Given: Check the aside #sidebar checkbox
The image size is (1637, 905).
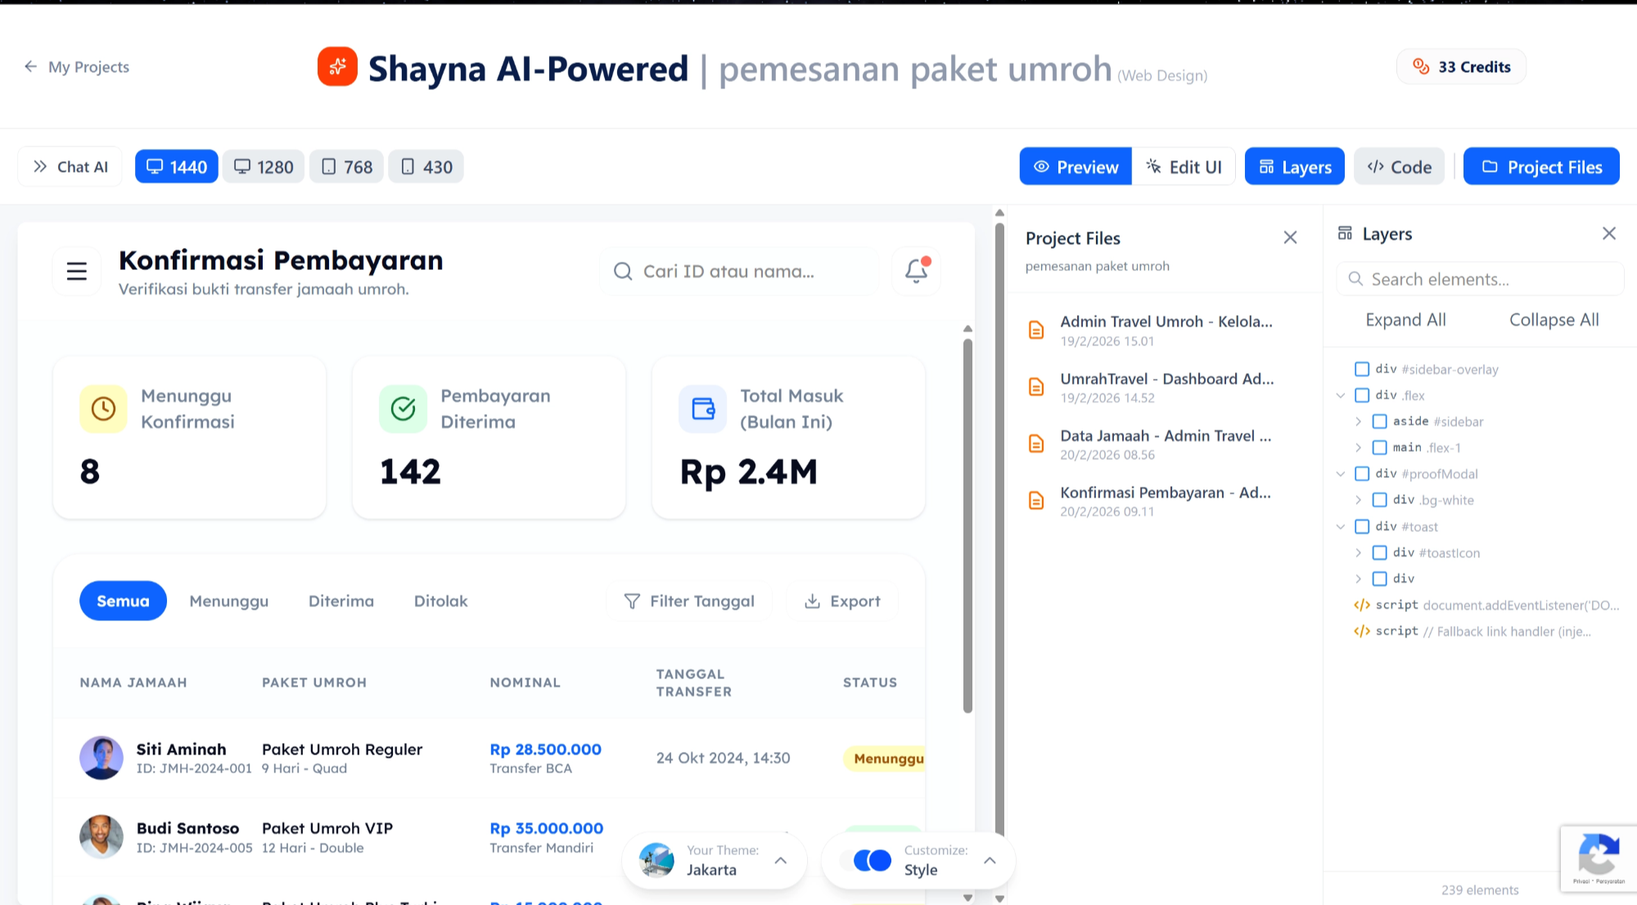Looking at the screenshot, I should point(1380,421).
